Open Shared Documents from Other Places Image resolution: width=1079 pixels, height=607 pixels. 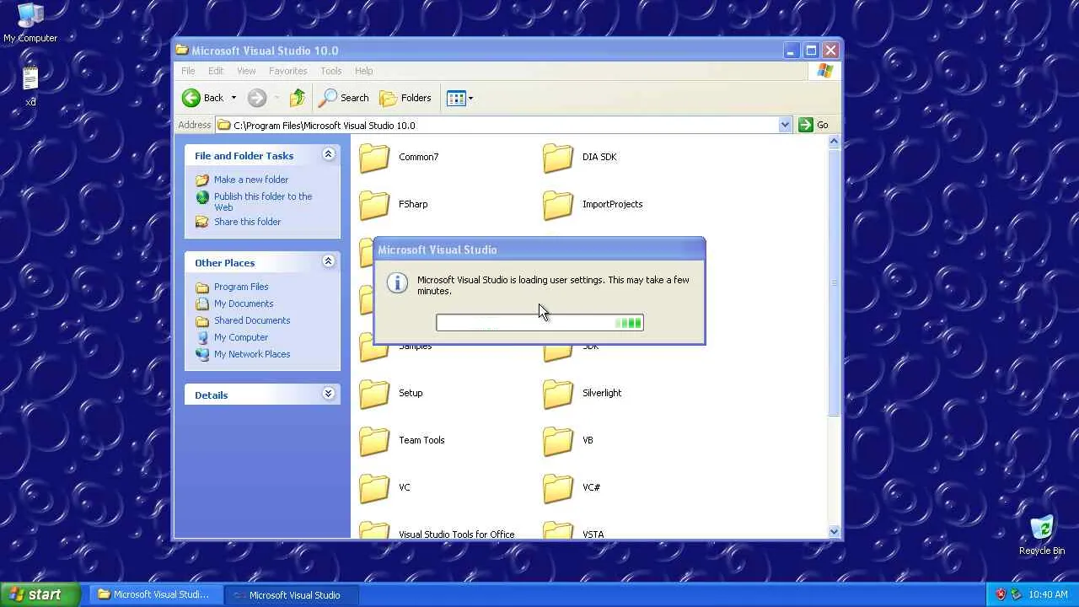tap(252, 320)
